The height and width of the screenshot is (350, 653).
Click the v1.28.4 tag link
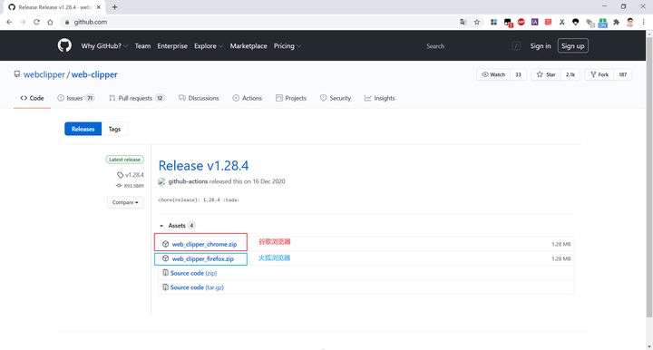(x=131, y=175)
